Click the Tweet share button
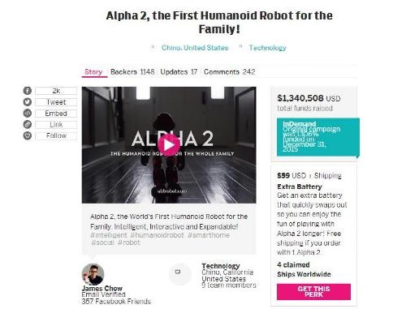Screen dimensions: 406x309 [x=56, y=102]
